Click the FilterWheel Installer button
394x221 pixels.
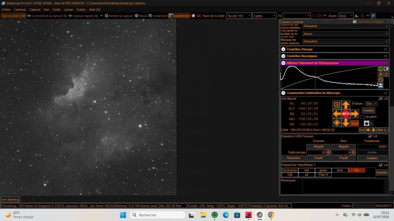[x=382, y=172]
